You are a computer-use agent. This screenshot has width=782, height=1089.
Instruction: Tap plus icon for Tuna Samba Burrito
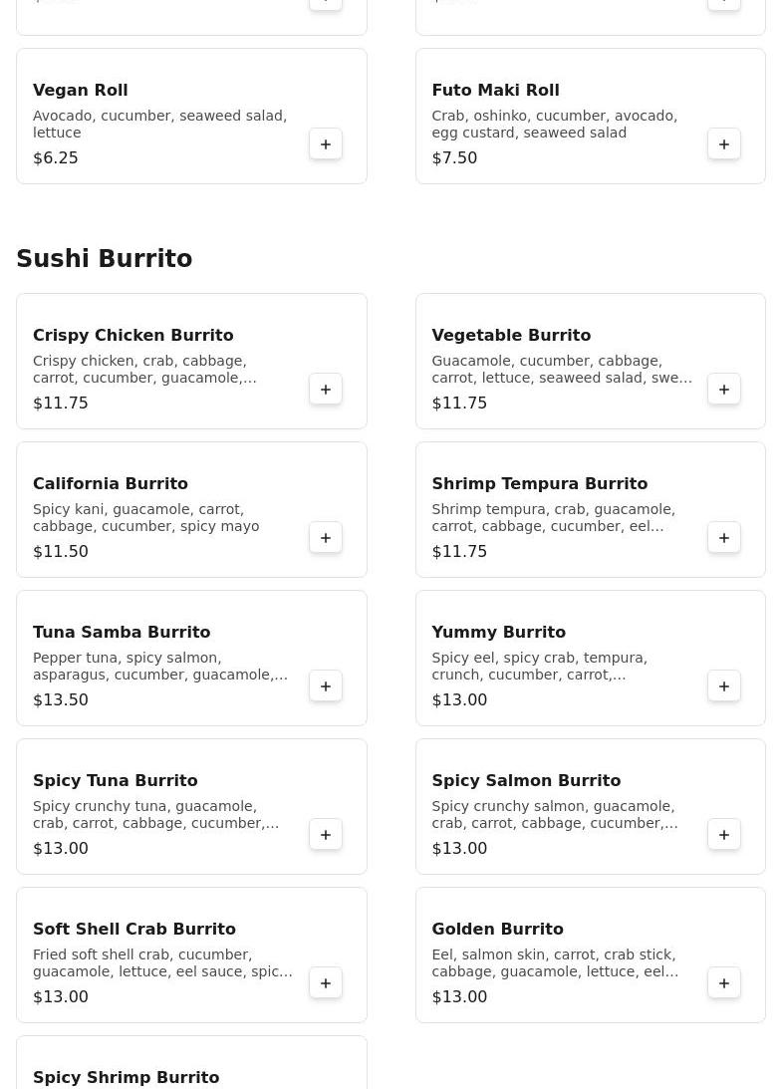(326, 686)
